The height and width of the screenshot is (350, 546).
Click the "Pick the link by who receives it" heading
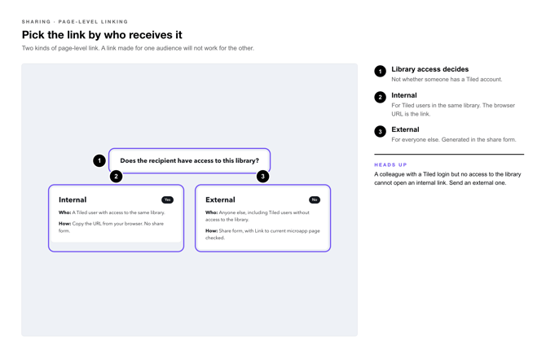[x=102, y=35]
